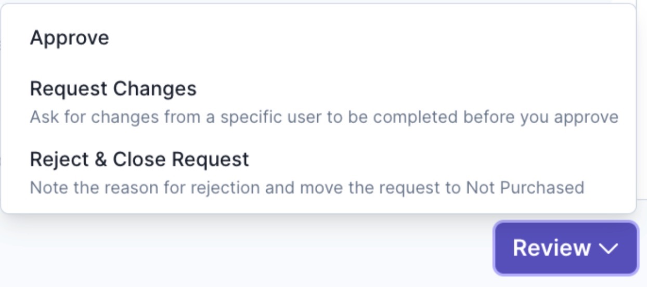The width and height of the screenshot is (647, 287).
Task: Pick the first option, Approve
Action: click(x=318, y=38)
